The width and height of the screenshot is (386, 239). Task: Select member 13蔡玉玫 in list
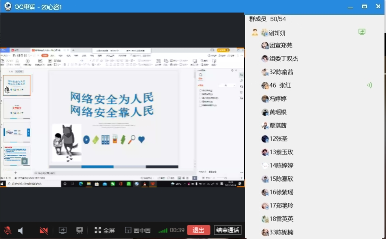(x=281, y=152)
